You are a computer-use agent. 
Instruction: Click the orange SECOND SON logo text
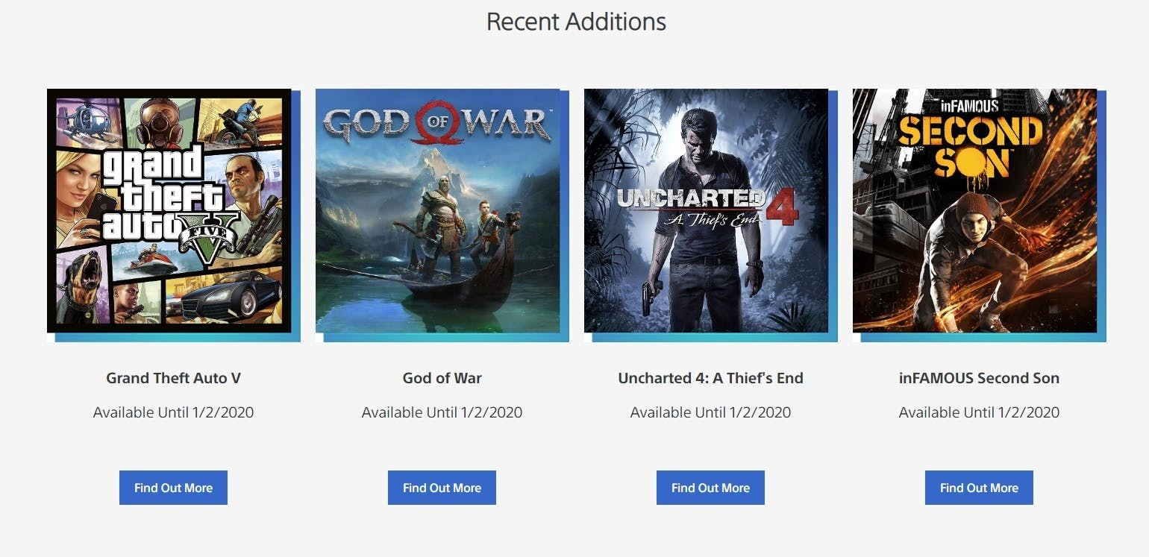970,146
